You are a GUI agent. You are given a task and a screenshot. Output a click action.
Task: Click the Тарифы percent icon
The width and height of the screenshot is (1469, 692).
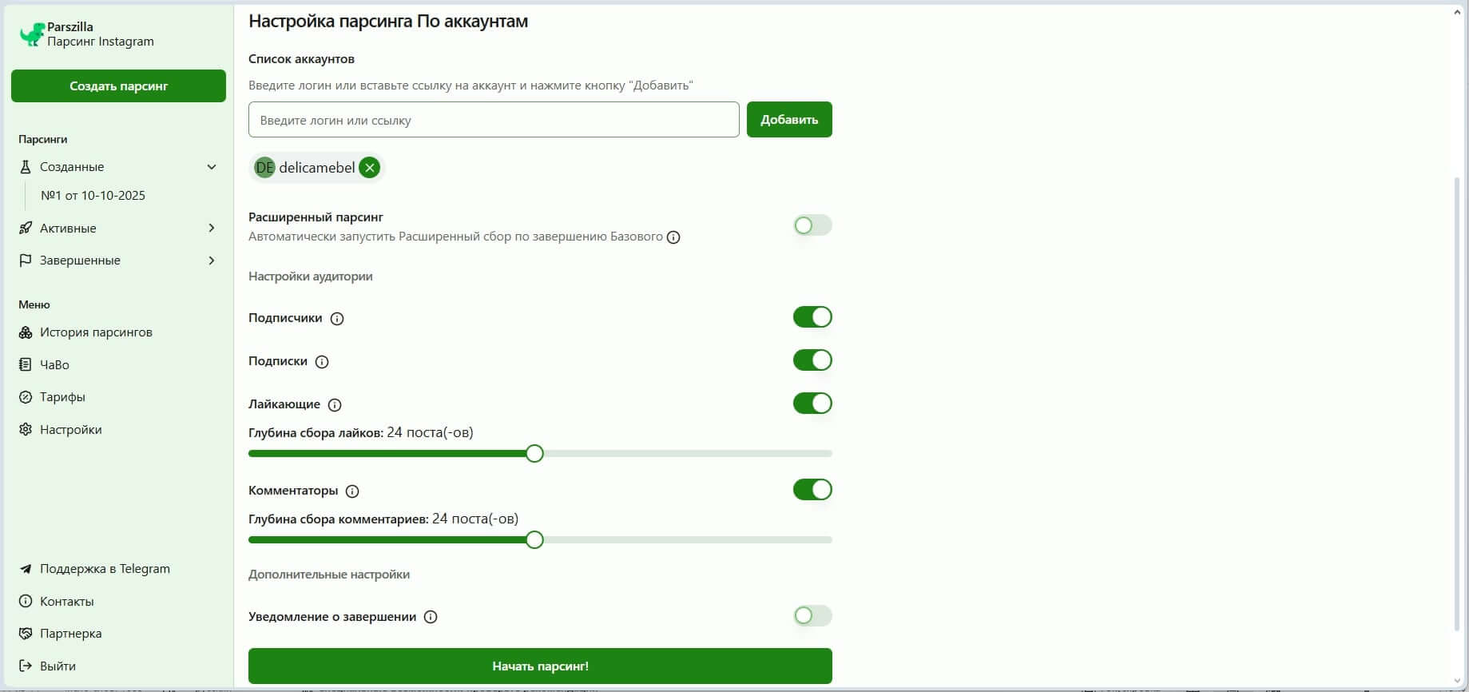tap(26, 397)
